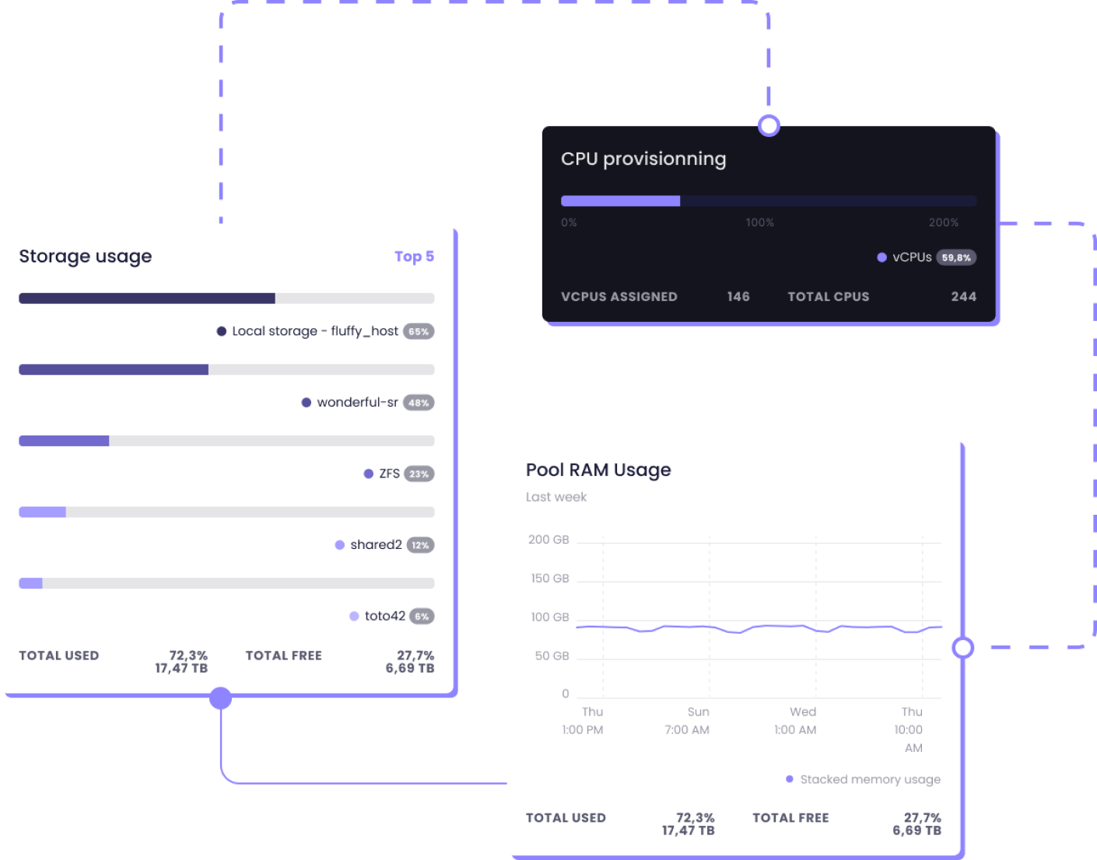
Task: Click the connector node beside Pool RAM card
Action: coord(963,647)
